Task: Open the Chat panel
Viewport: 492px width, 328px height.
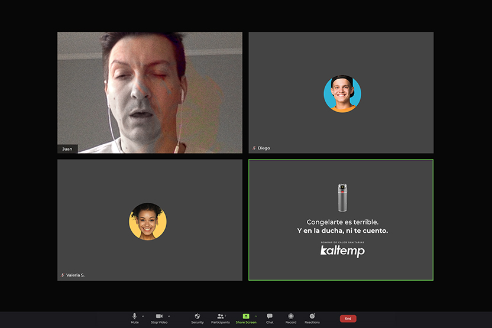Action: pos(270,319)
